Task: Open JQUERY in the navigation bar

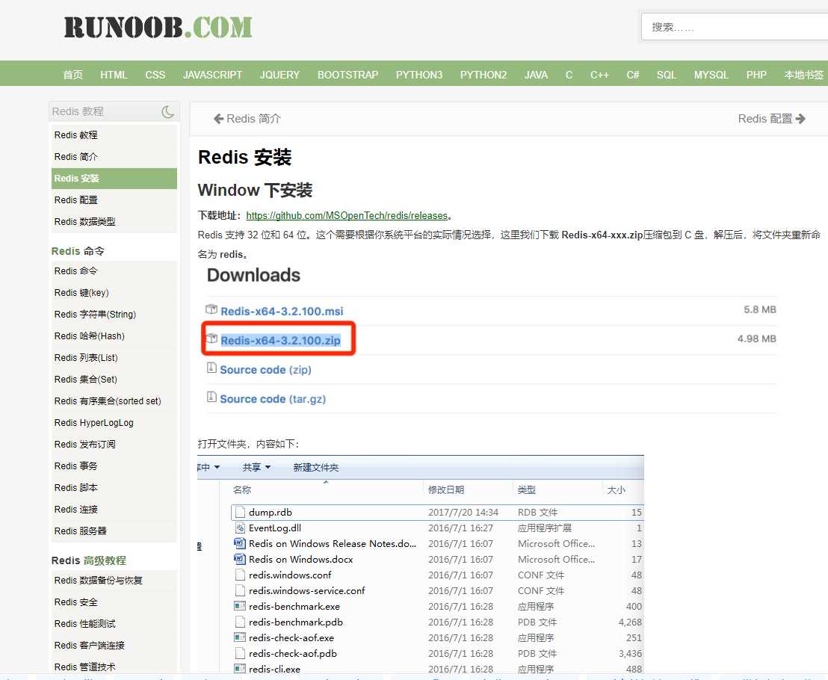Action: pos(280,75)
